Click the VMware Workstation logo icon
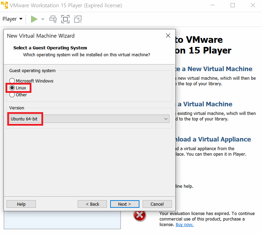262x234 pixels. tap(4, 5)
